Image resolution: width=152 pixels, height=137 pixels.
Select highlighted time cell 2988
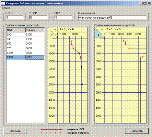(x=16, y=57)
